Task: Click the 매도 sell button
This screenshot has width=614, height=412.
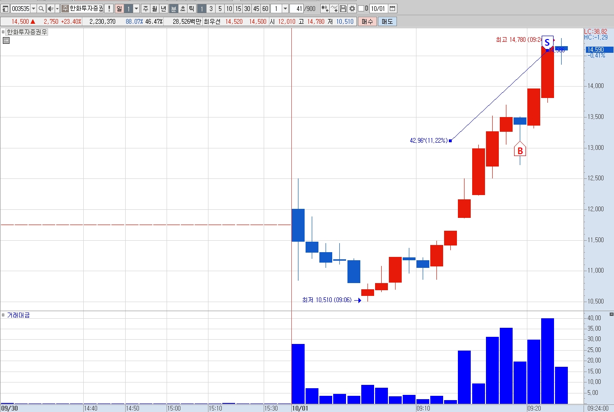Action: click(x=387, y=21)
